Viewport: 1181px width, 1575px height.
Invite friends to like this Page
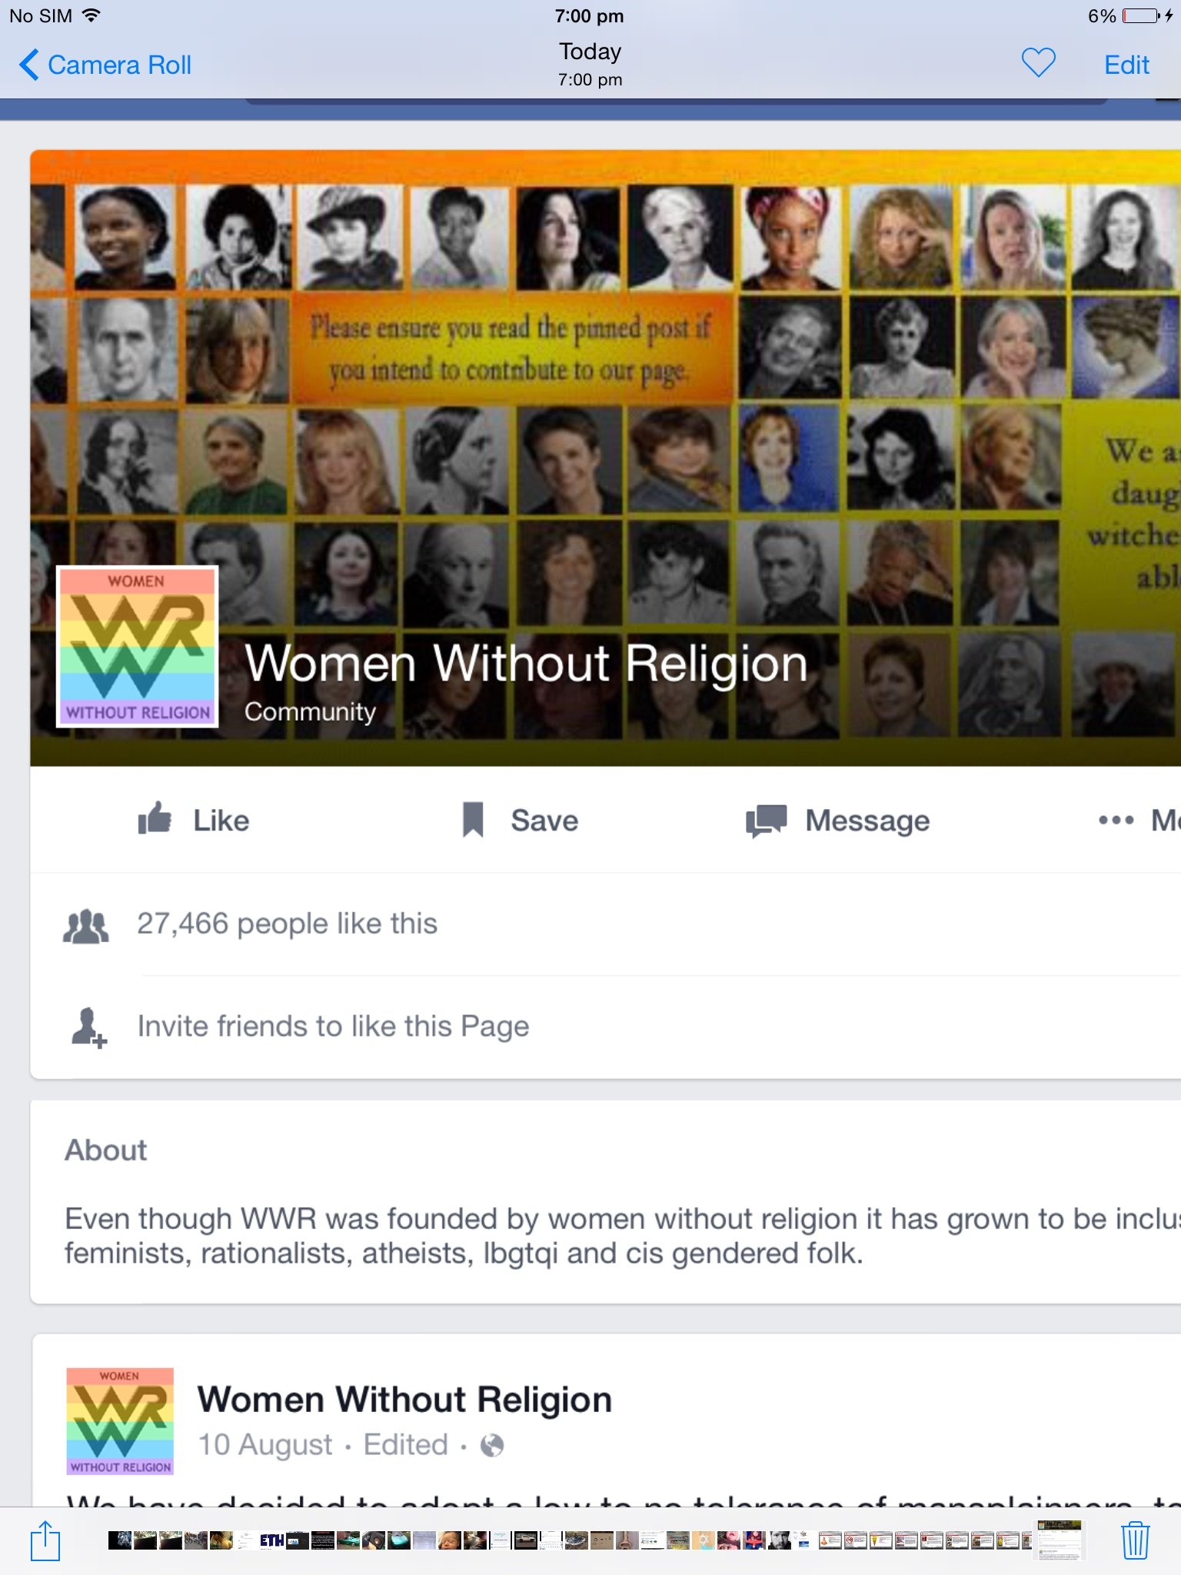[x=333, y=1026]
